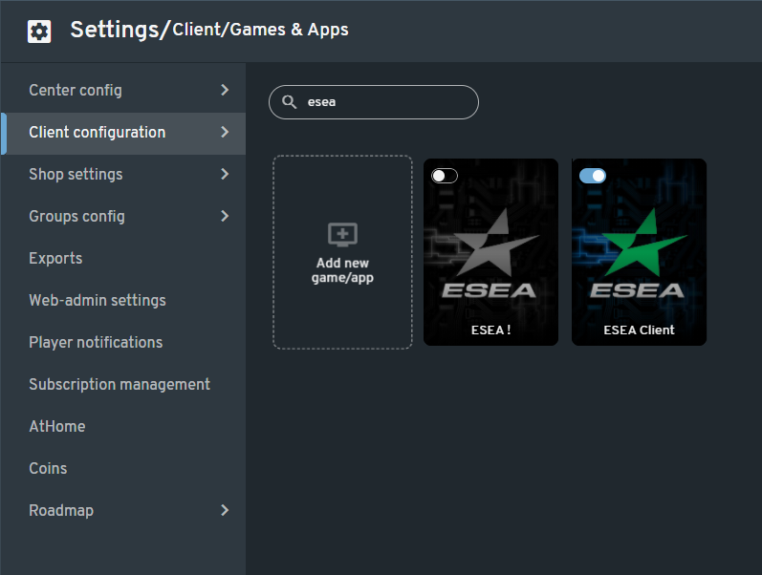
Task: Click Settings in the breadcrumb header
Action: (x=115, y=31)
